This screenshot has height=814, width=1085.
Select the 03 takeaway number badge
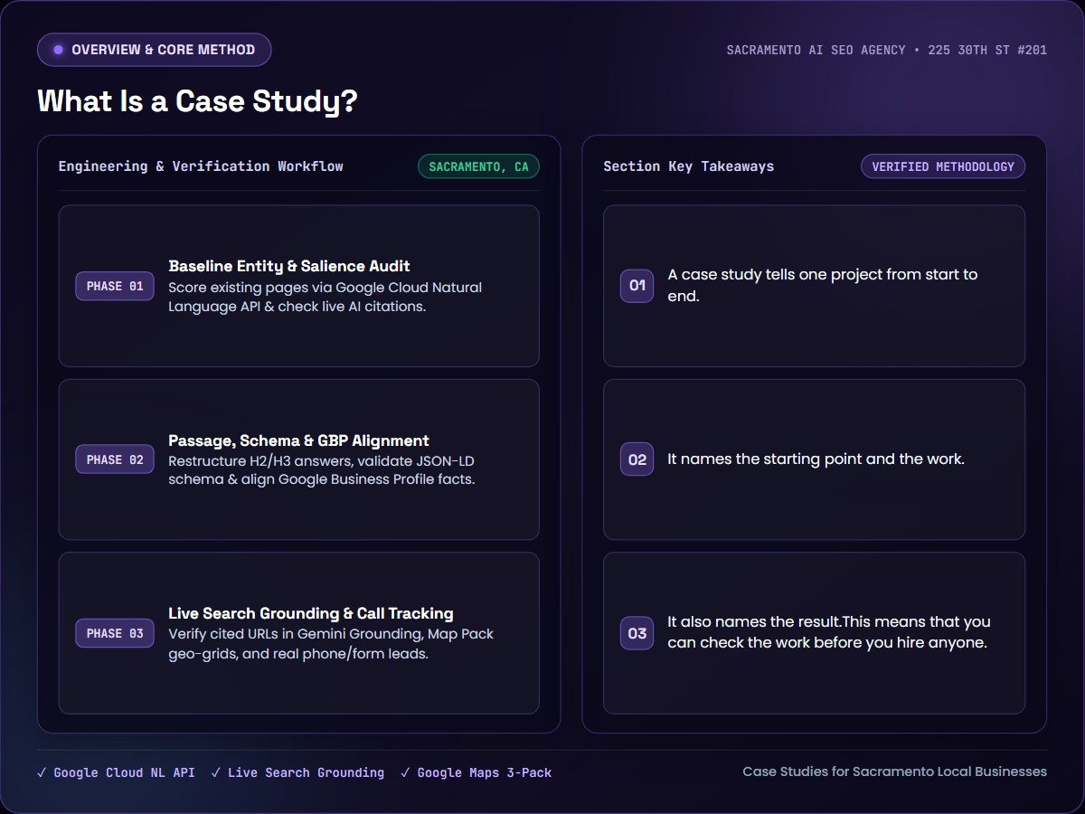637,633
